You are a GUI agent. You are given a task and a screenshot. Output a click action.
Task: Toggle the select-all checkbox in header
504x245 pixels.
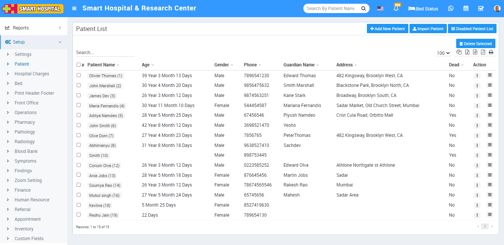[x=78, y=65]
